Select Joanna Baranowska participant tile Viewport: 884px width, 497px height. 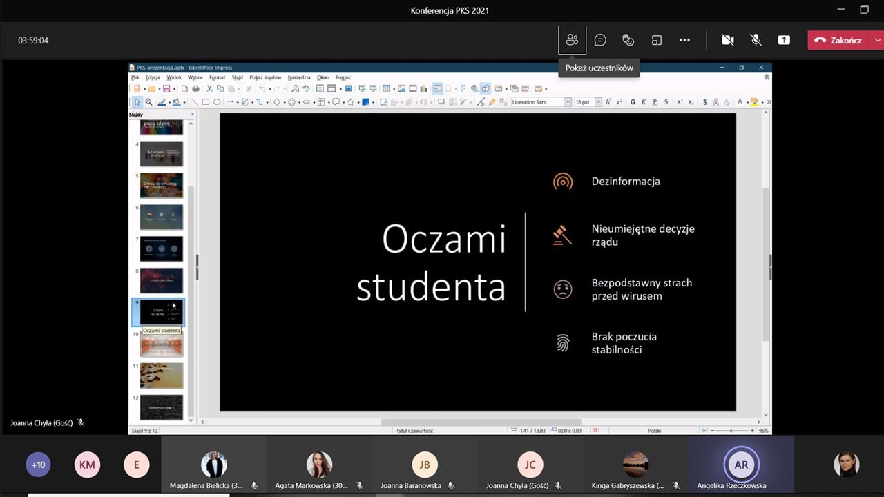[425, 466]
